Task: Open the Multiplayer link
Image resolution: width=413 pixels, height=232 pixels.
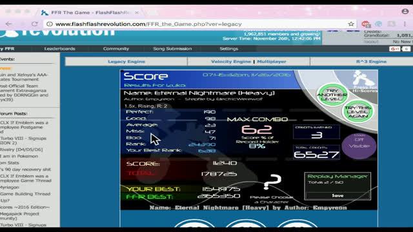Action: [272, 62]
